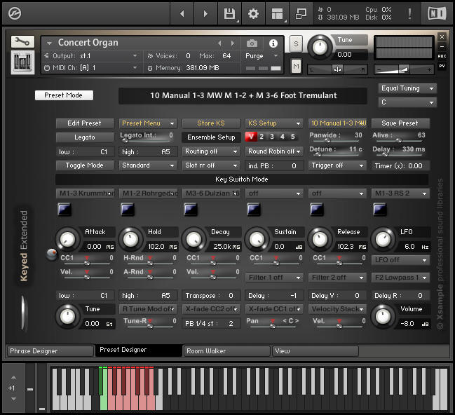Click the Attack knob
Viewport: 455px width, 415px height.
(x=67, y=240)
